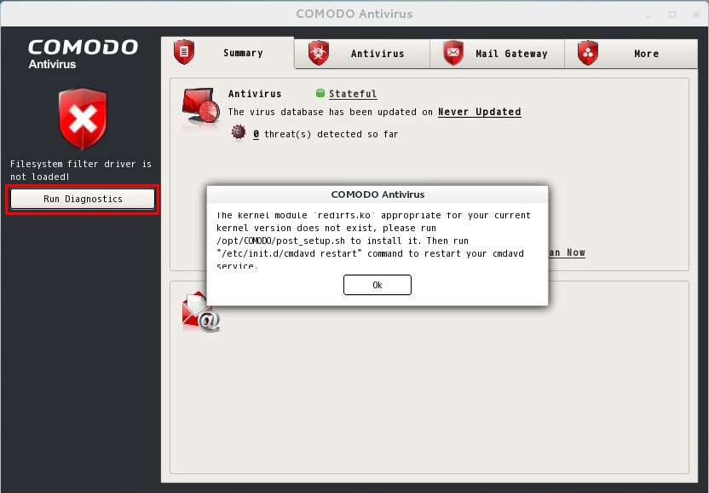Click the Never Updated database link
This screenshot has height=493, width=709.
tap(479, 112)
